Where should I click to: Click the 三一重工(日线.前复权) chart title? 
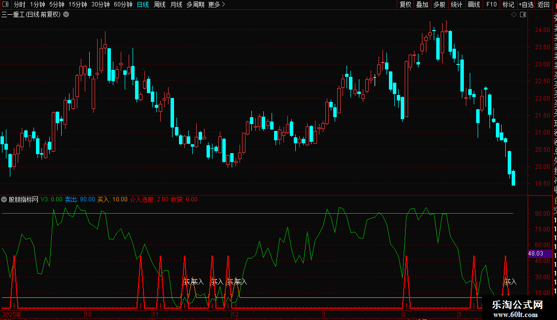pyautogui.click(x=31, y=15)
